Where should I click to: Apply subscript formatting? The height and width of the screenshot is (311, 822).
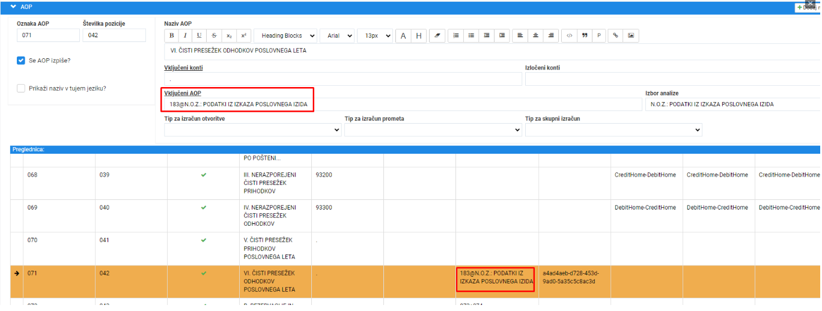click(x=229, y=35)
